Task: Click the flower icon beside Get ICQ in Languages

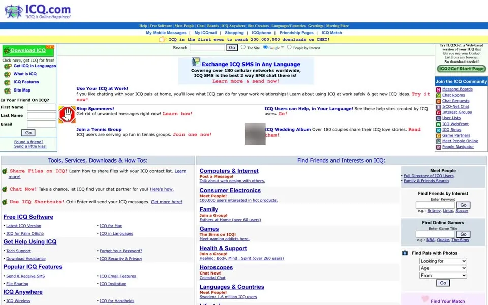Action: 8,66
